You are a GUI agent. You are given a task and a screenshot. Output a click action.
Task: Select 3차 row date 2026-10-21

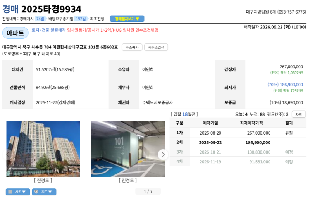(x=210, y=152)
